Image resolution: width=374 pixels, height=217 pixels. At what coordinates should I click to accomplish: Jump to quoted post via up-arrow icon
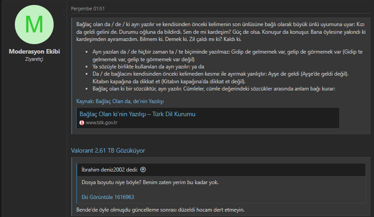(143, 170)
